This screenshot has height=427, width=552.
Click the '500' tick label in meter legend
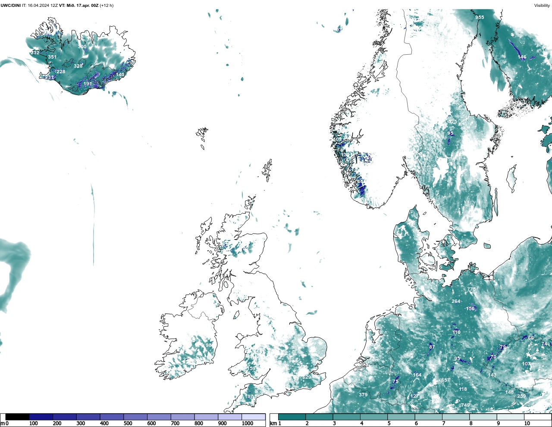point(128,424)
